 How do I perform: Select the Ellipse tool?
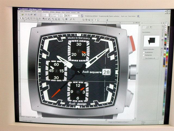pyautogui.click(x=34, y=18)
